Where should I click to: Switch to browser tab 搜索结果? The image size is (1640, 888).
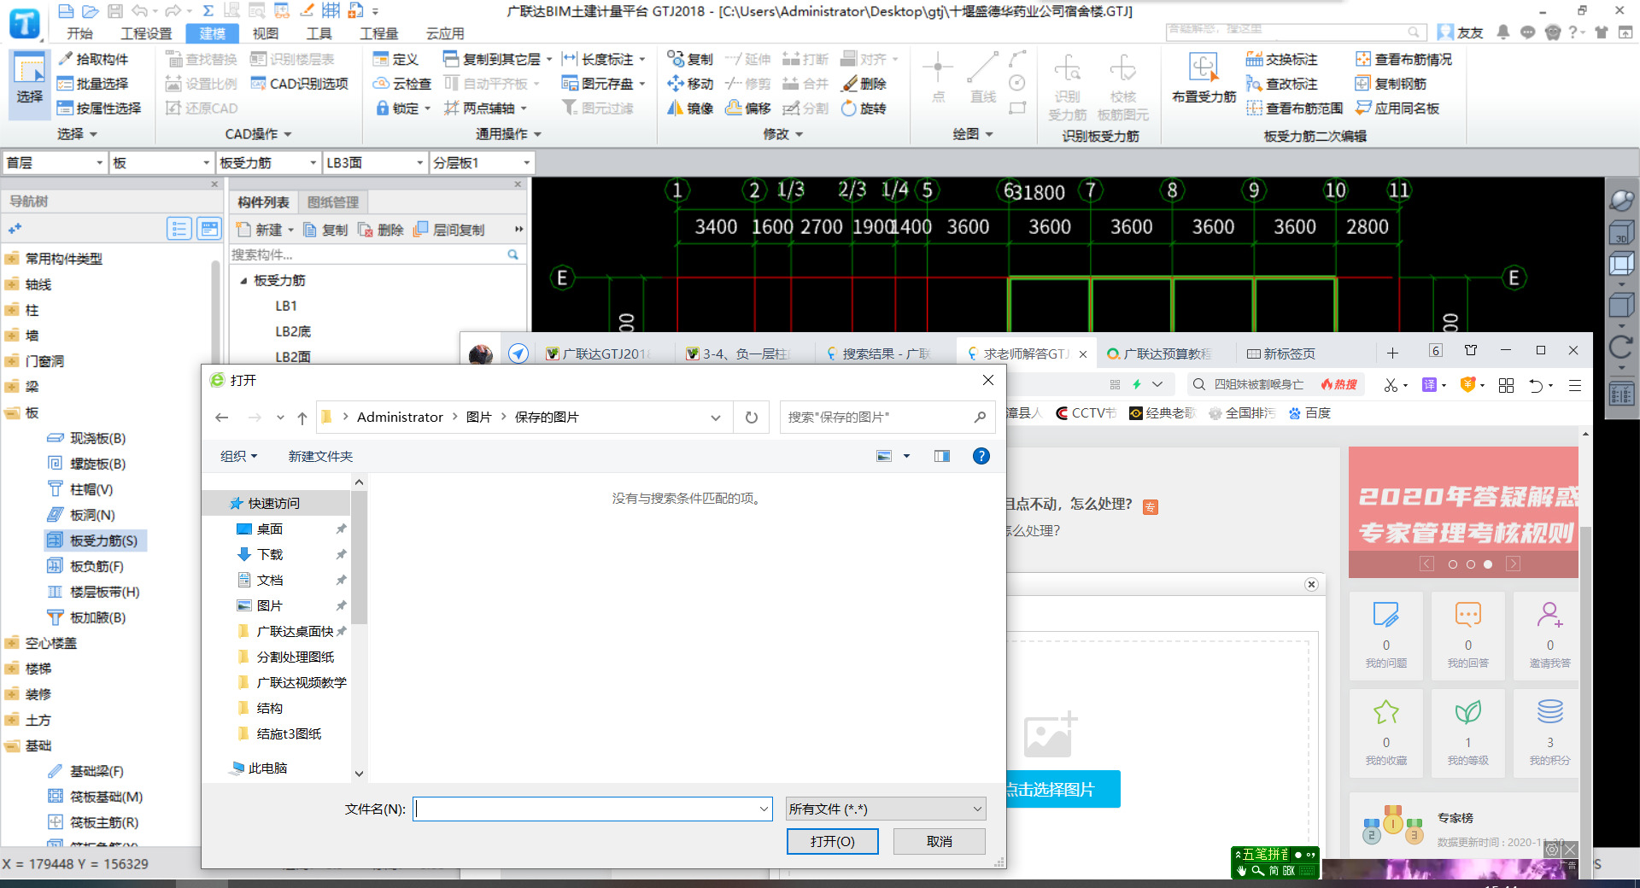click(880, 353)
